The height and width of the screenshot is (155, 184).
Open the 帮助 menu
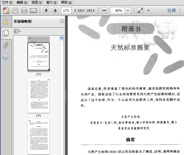(x=67, y=2)
